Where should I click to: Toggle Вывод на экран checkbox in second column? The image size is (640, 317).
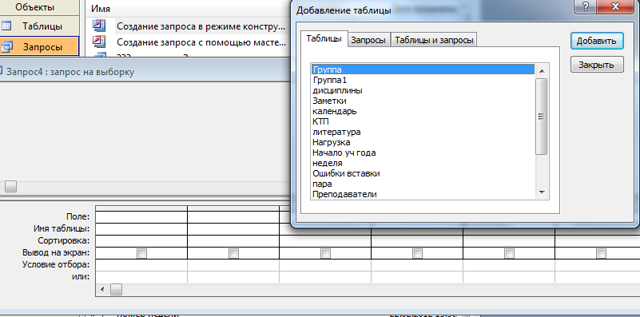233,254
